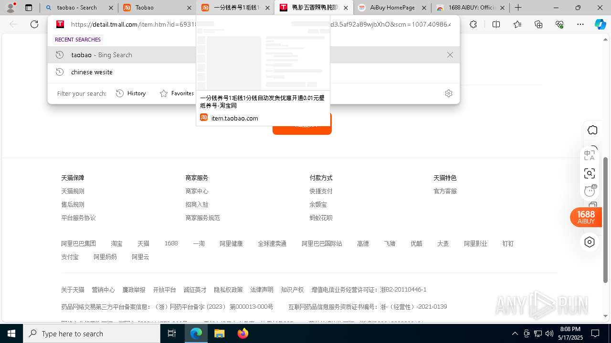Screen dimensions: 611x343
Task: Open Microsoft Edge from the taskbar
Action: (196, 334)
